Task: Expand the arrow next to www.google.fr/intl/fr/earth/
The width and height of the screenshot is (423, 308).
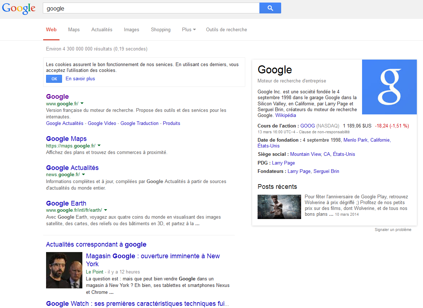Action: (x=106, y=210)
